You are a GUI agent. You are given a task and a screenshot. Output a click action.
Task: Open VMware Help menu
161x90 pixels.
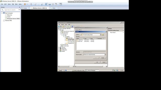click(x=20, y=4)
